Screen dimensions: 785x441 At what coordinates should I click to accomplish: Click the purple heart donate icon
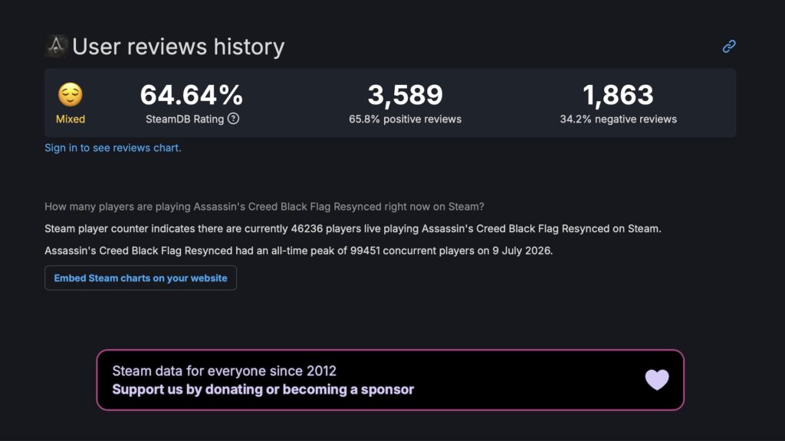click(657, 380)
